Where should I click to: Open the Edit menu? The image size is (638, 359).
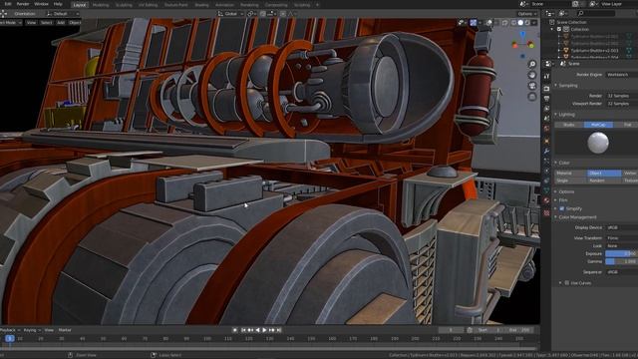pyautogui.click(x=8, y=4)
